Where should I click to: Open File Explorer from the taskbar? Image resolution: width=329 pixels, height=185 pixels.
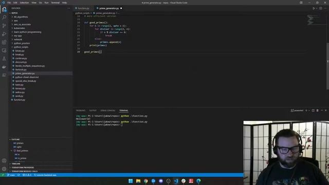point(138,181)
